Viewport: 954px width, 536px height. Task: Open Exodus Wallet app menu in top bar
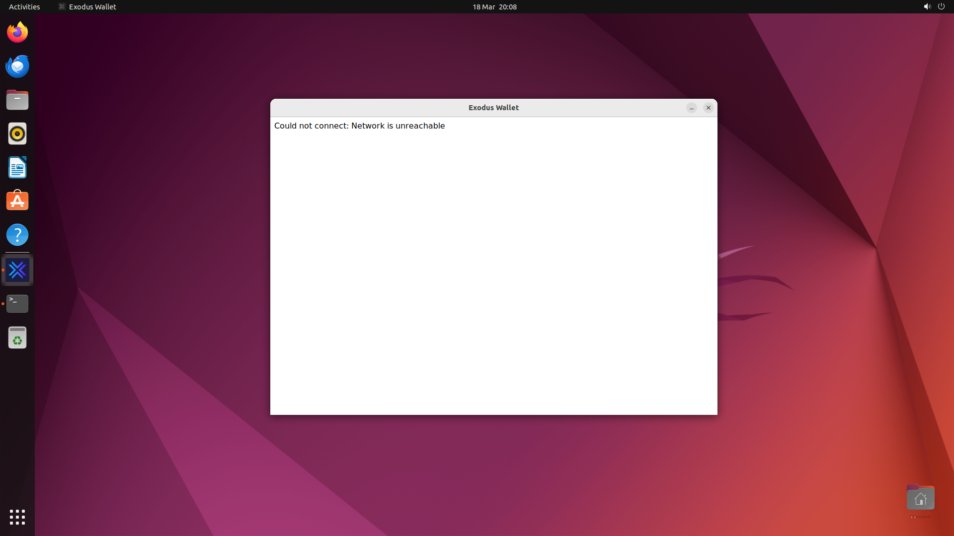pyautogui.click(x=87, y=6)
